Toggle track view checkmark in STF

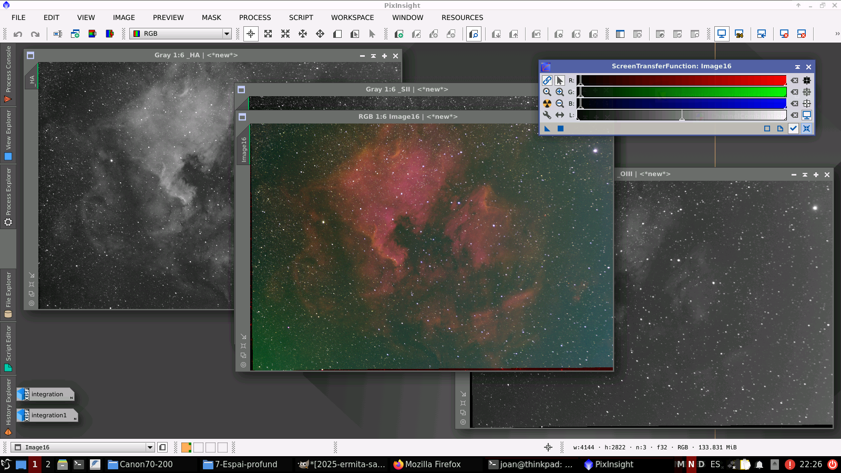pos(793,128)
